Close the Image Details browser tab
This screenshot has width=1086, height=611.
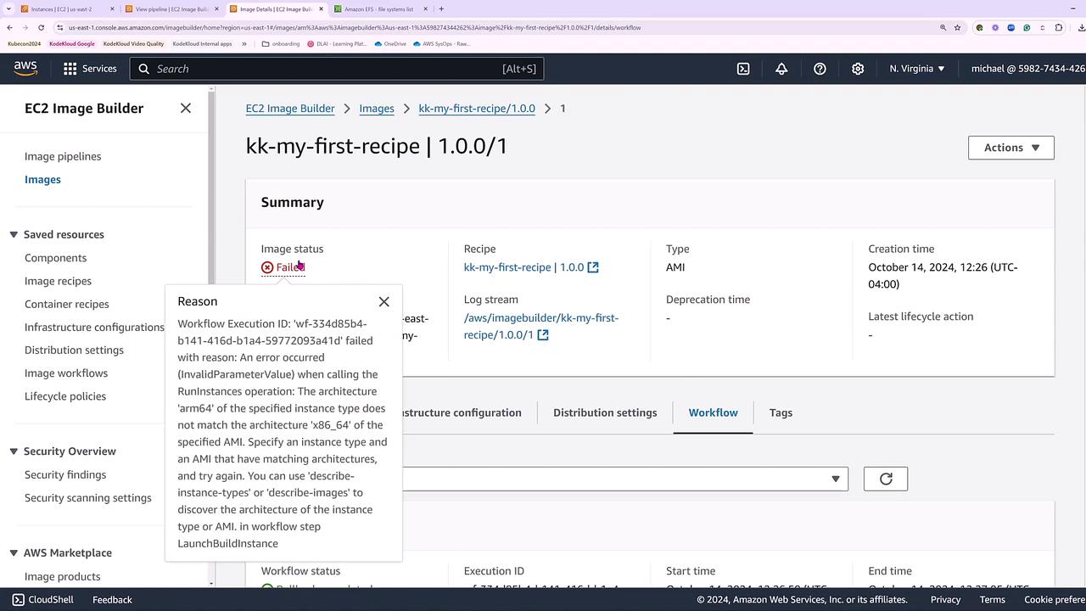pyautogui.click(x=321, y=9)
